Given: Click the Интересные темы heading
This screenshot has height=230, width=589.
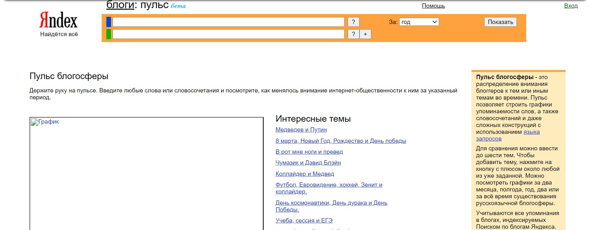Looking at the screenshot, I should (x=313, y=119).
